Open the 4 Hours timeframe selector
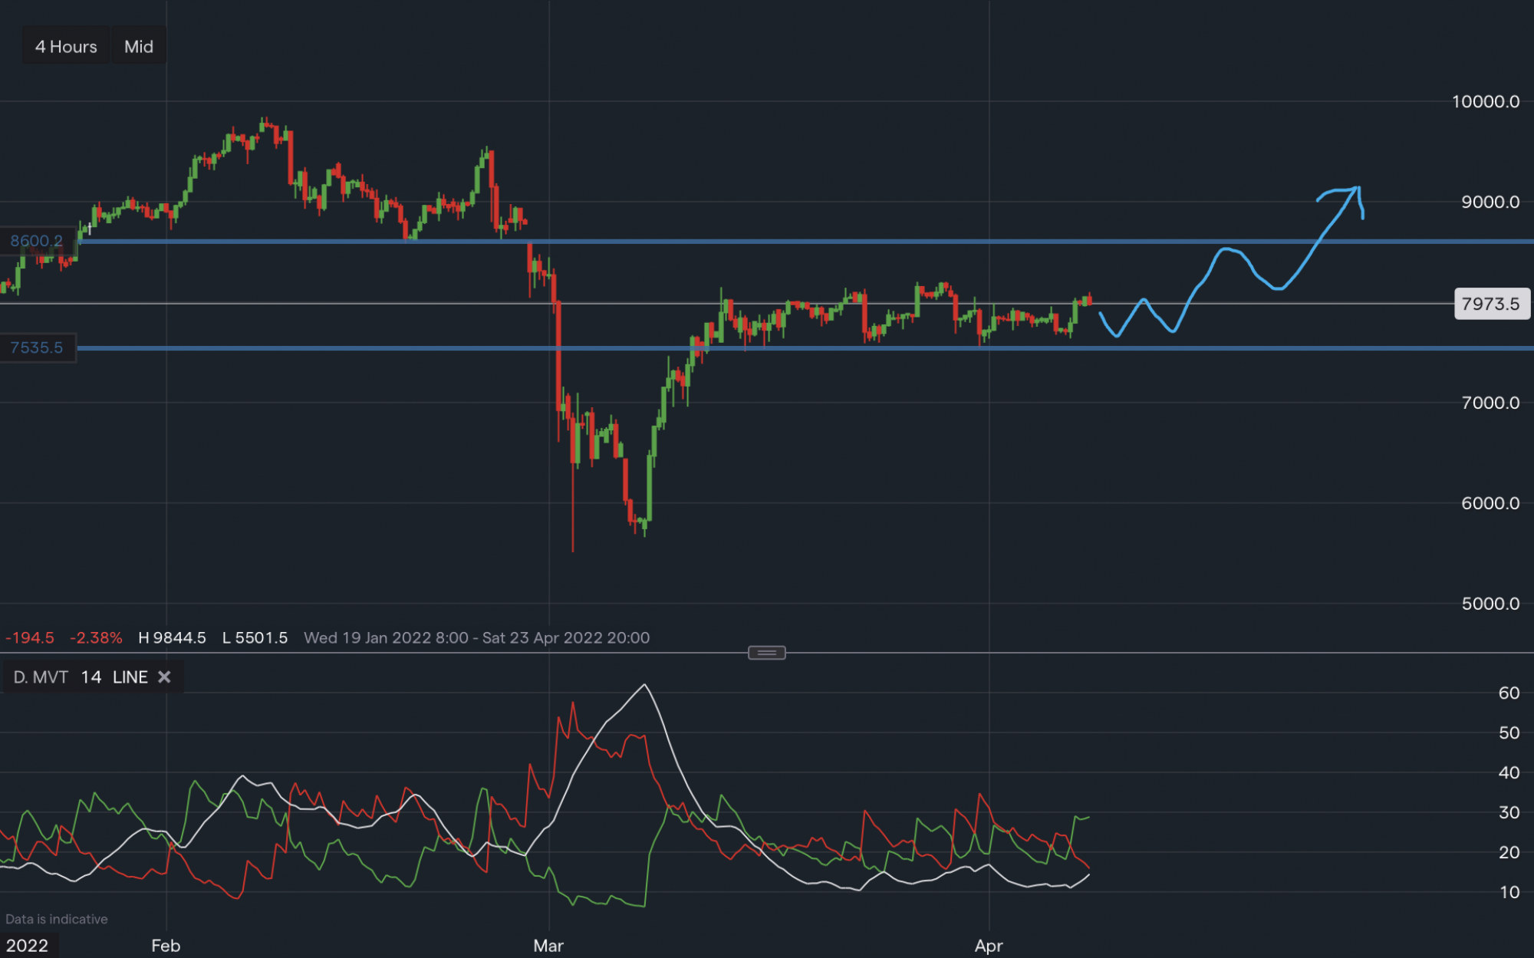The width and height of the screenshot is (1534, 958). (66, 47)
